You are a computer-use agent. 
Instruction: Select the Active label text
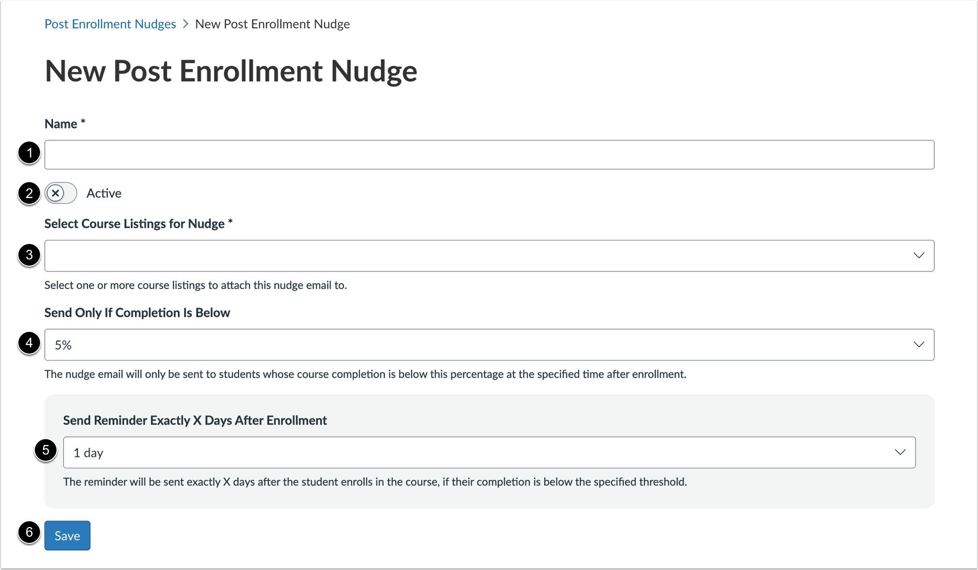[103, 193]
